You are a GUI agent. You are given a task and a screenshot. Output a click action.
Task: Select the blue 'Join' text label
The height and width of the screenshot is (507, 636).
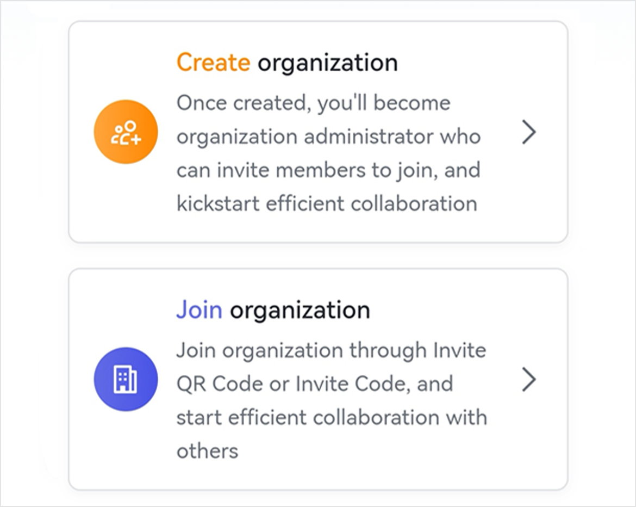point(199,308)
